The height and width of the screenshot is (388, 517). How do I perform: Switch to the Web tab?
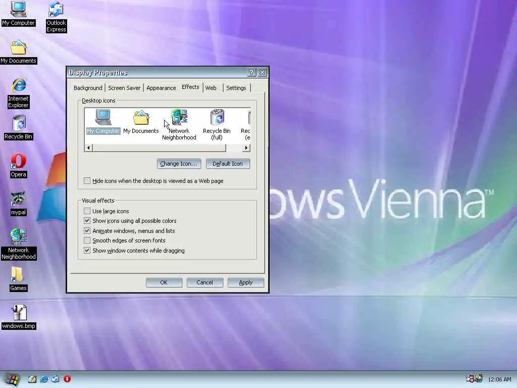(x=211, y=88)
